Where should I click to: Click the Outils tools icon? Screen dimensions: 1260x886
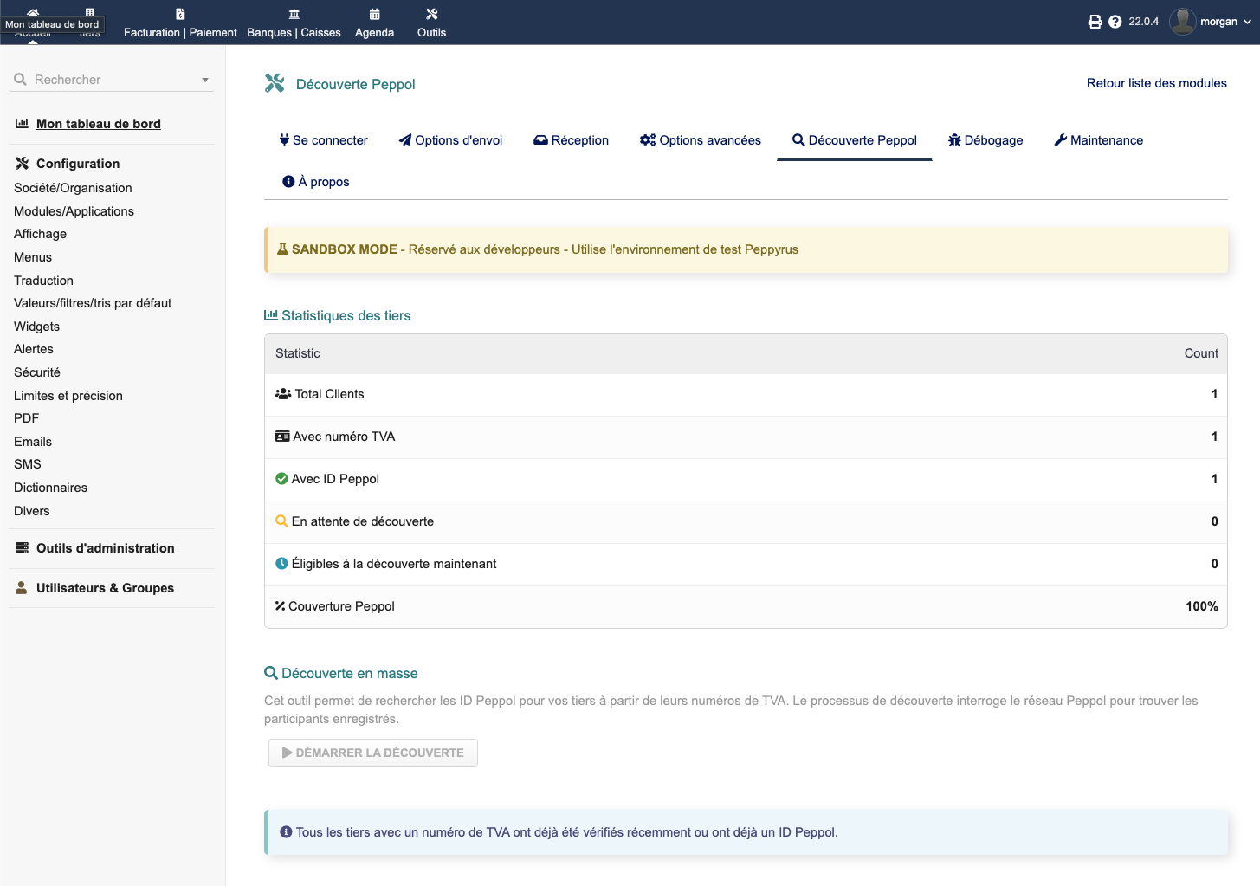[431, 14]
